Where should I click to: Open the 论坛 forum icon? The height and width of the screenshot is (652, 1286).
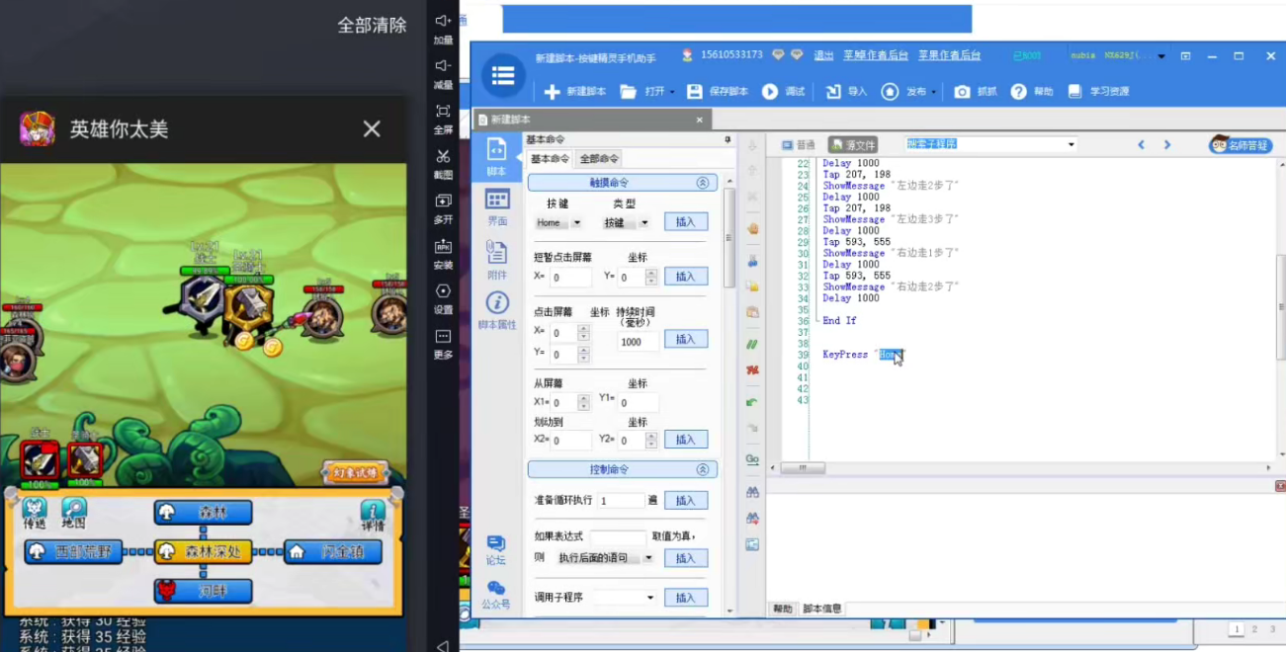pos(495,549)
